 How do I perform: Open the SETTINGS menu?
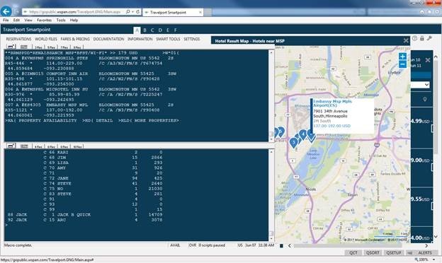192,39
